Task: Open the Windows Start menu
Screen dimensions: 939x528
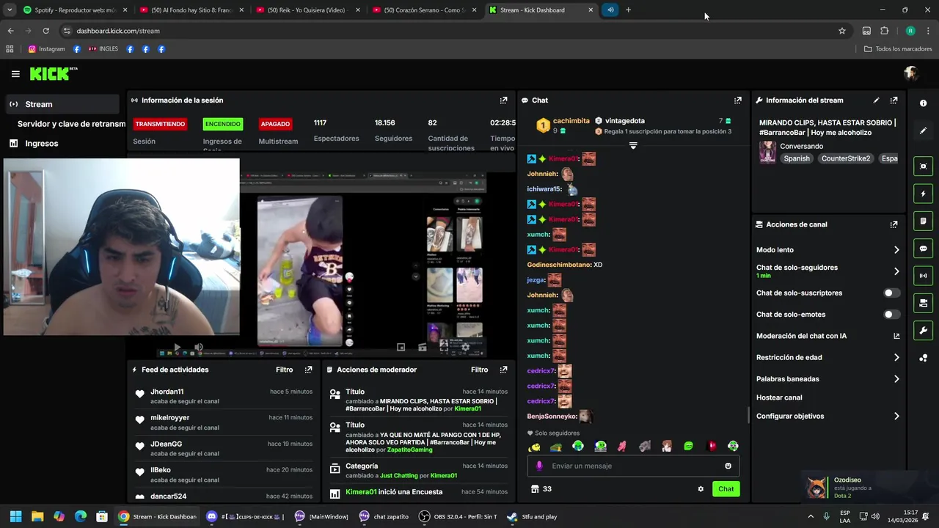Action: [15, 516]
